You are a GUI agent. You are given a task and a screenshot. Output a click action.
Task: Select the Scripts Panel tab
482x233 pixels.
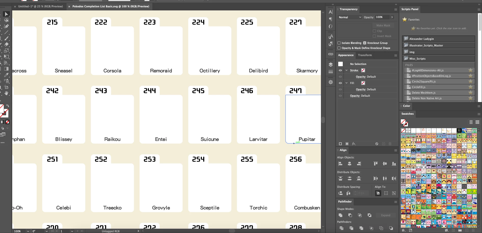point(410,9)
